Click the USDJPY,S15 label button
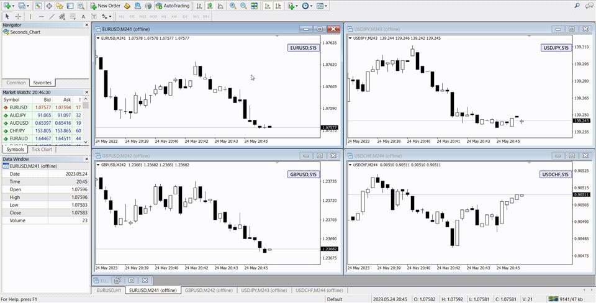 coord(556,48)
